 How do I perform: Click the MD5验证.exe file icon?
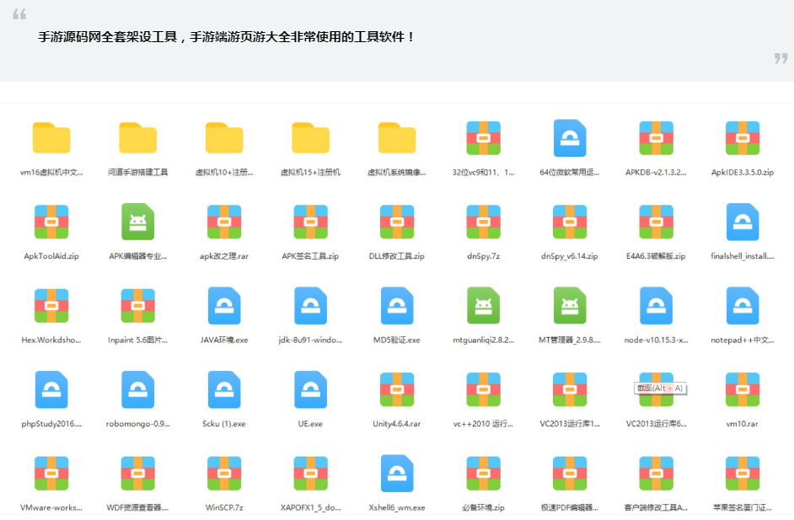(397, 306)
